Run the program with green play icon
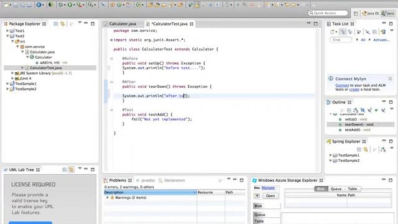 tap(70, 4)
